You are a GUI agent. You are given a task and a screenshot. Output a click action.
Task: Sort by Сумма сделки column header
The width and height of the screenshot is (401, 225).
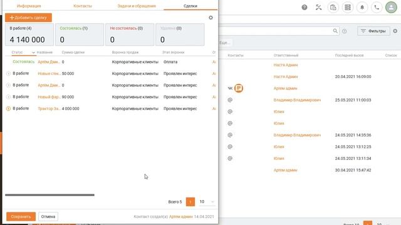tap(73, 52)
